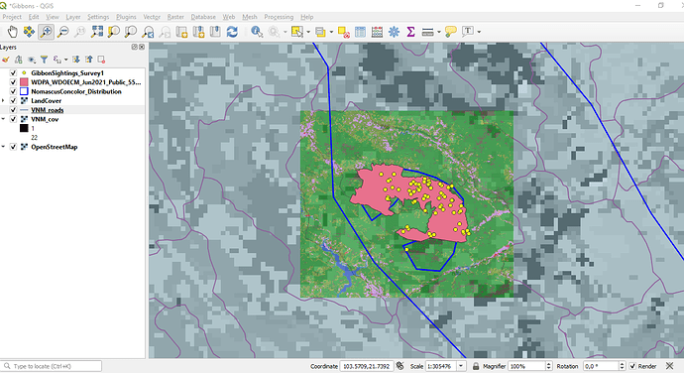Uncheck the GibbonSightings_Survey1 layer

click(x=13, y=73)
